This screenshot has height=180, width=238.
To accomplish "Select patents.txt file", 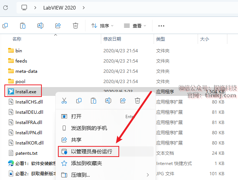I will [23, 153].
